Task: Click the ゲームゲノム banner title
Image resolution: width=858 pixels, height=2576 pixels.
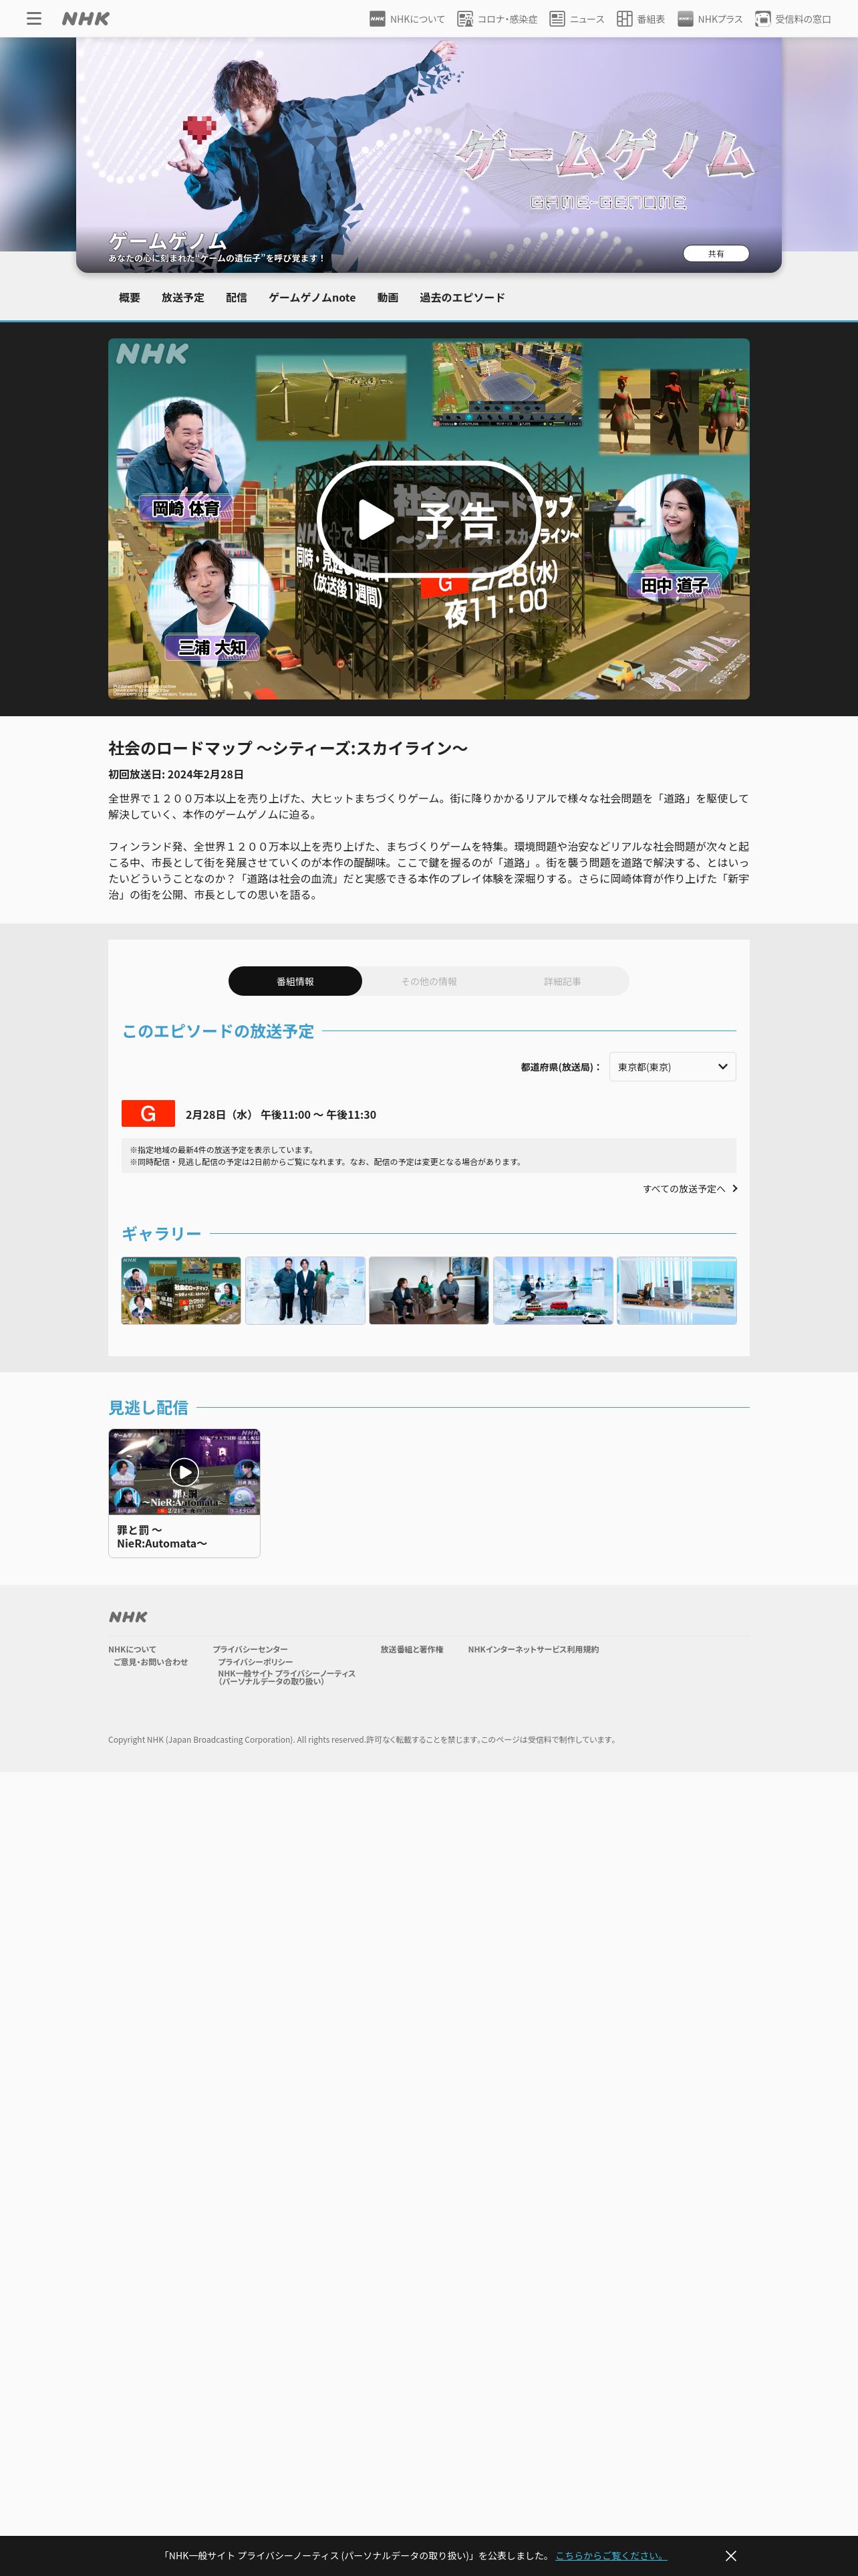Action: [168, 241]
